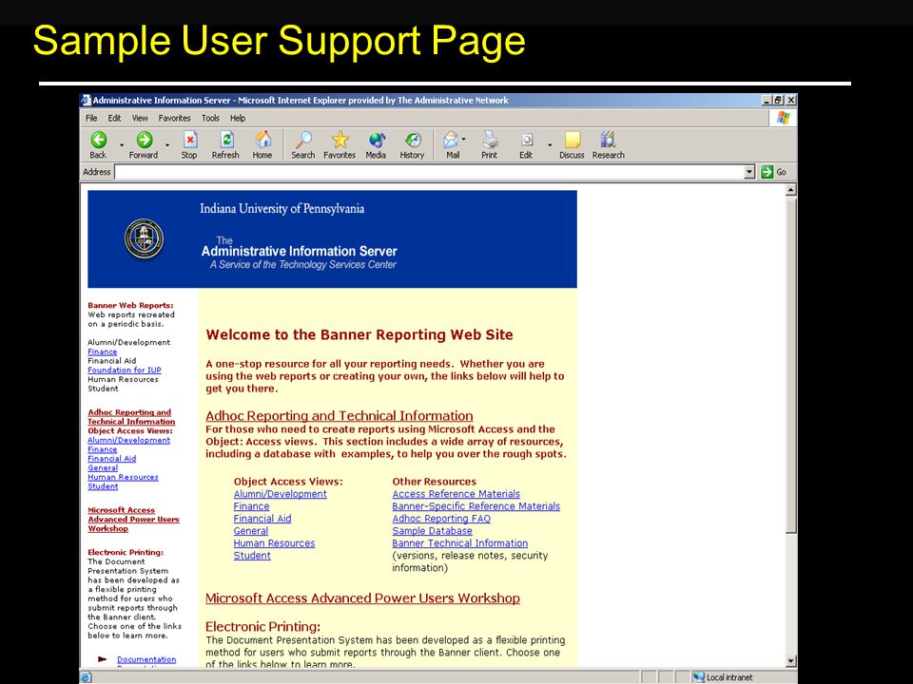
Task: Open the Mail dropdown arrow
Action: click(x=463, y=139)
